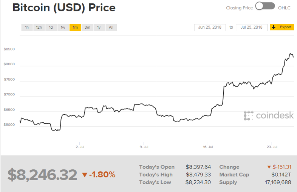Show the 3m time range
The image size is (297, 192).
87,28
